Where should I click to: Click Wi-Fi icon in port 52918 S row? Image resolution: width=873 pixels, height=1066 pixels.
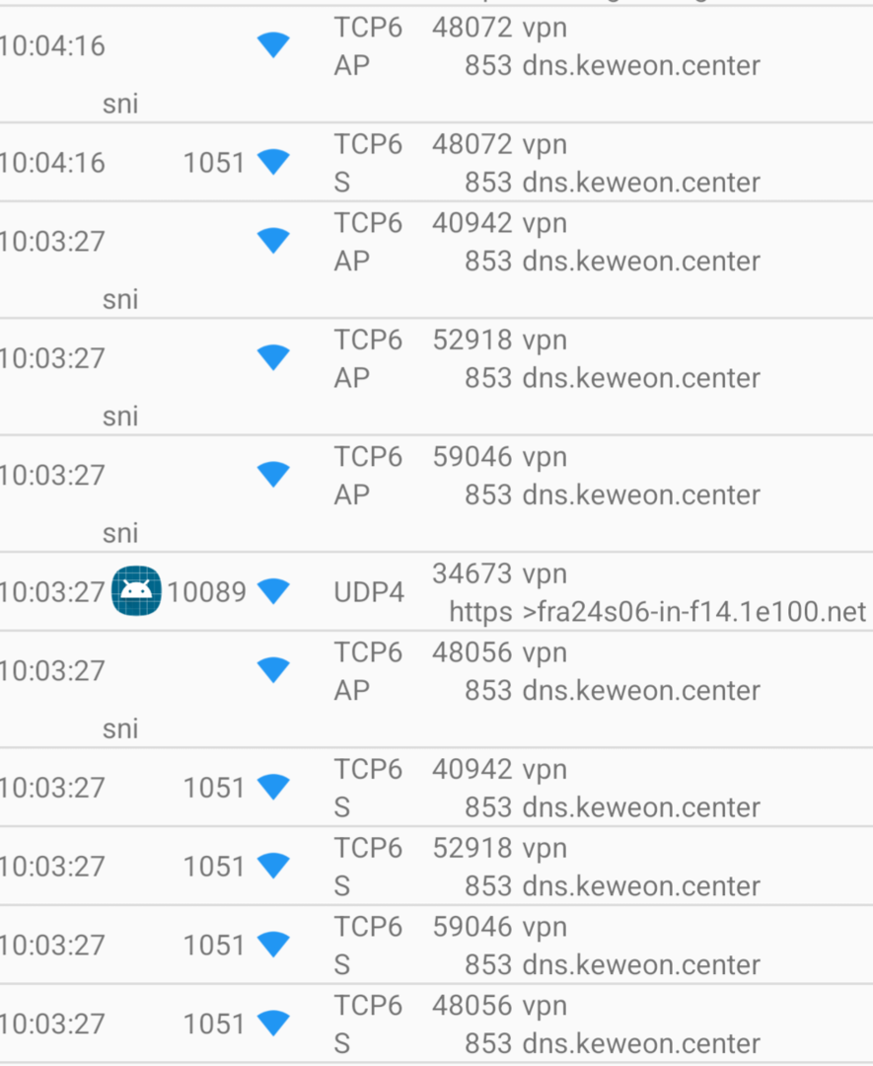(273, 866)
